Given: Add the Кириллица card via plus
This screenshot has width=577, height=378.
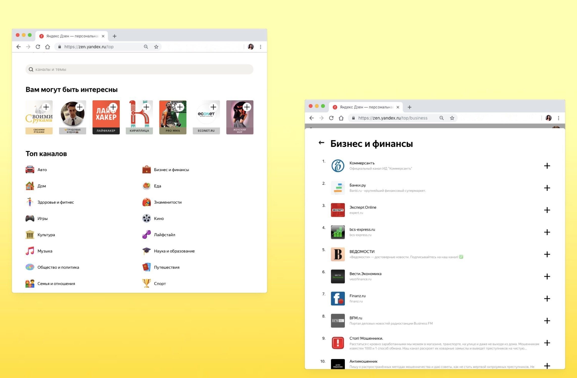Looking at the screenshot, I should pyautogui.click(x=146, y=107).
